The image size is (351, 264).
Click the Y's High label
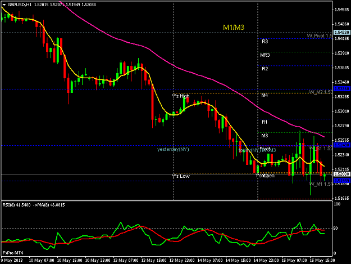(180, 96)
